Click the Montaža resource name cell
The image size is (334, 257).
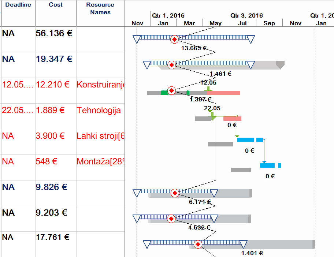100,161
